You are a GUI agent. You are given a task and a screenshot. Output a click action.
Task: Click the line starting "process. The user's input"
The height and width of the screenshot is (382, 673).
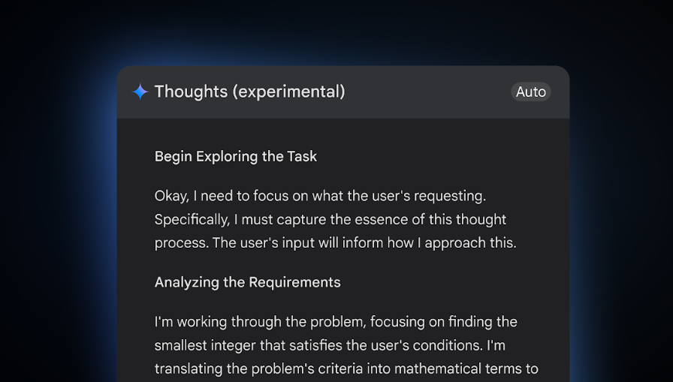(x=336, y=242)
